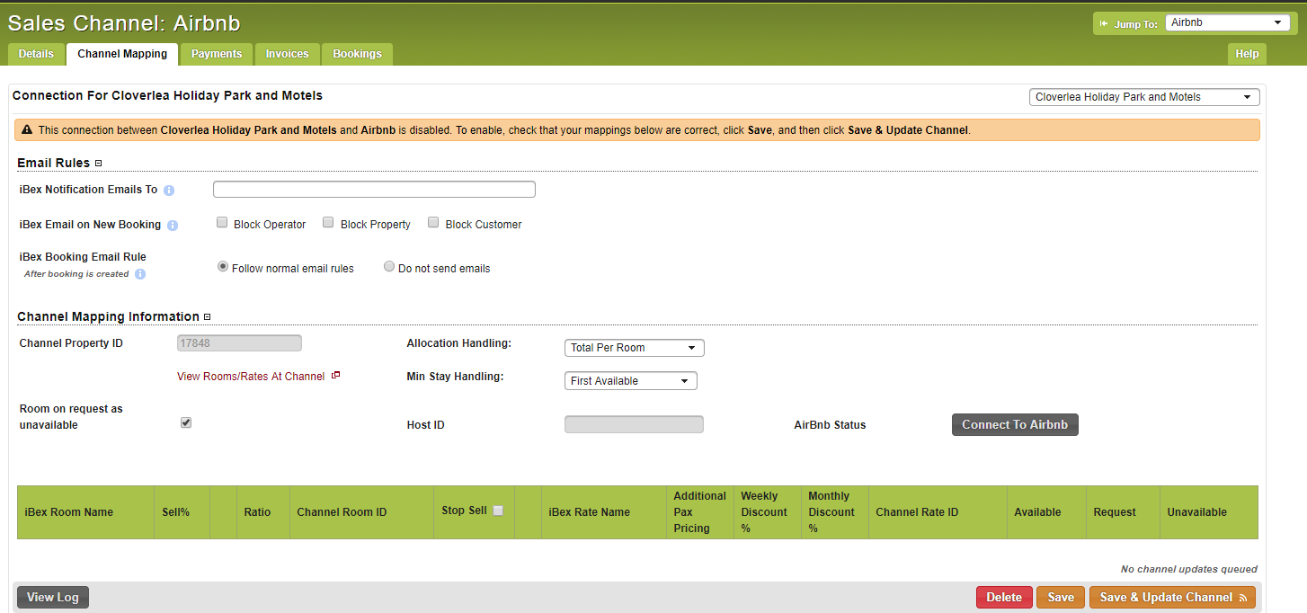Click the iBex Notification Emails To field
The width and height of the screenshot is (1307, 613).
(x=374, y=190)
